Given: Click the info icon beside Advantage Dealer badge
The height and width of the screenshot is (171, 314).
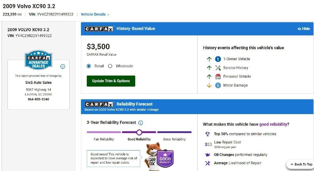Looking at the screenshot, I should [63, 66].
